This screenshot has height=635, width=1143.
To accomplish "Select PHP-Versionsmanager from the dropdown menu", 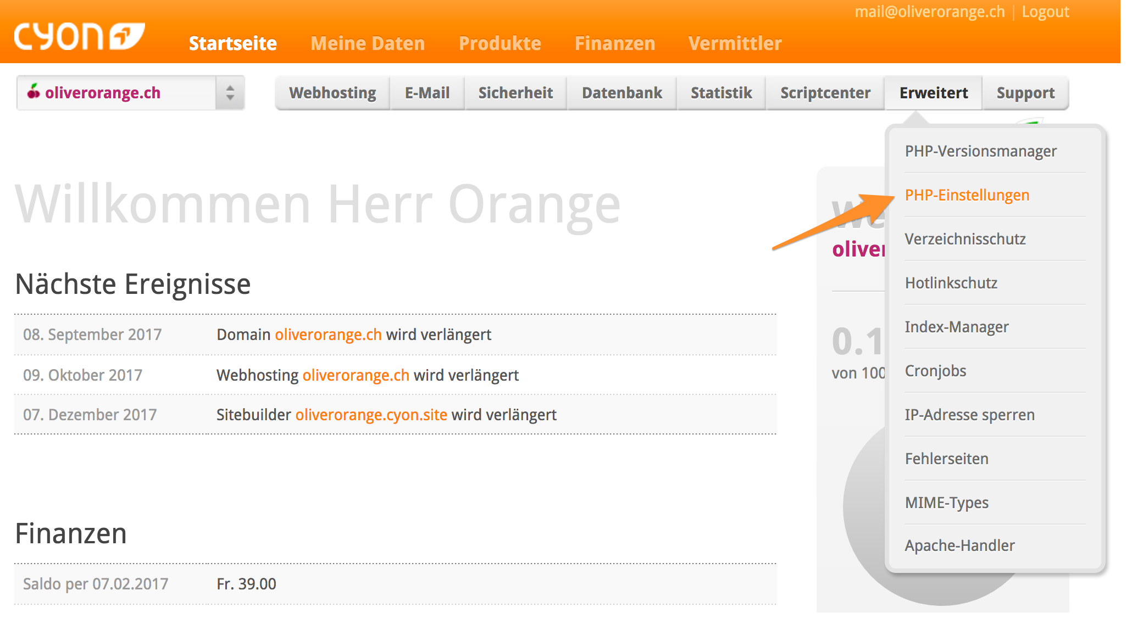I will (x=981, y=151).
